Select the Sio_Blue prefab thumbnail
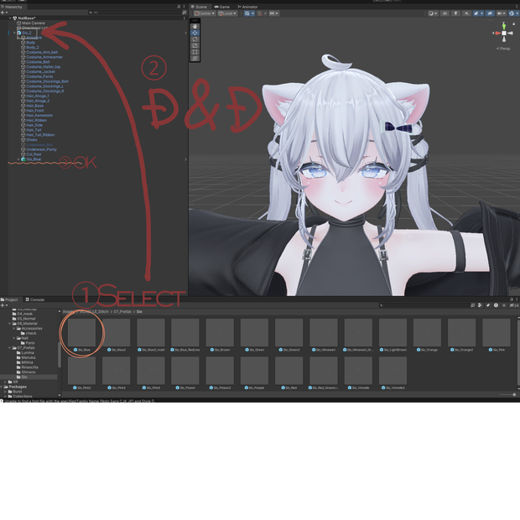 coord(81,335)
